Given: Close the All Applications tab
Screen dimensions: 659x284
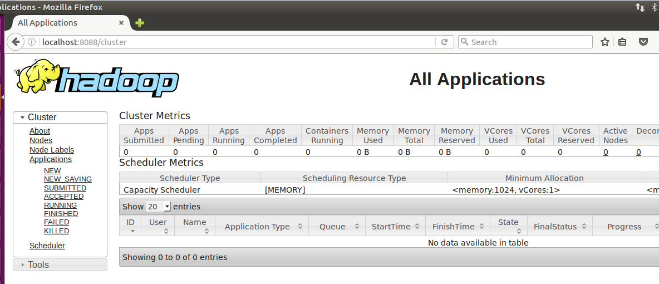Looking at the screenshot, I should point(121,23).
